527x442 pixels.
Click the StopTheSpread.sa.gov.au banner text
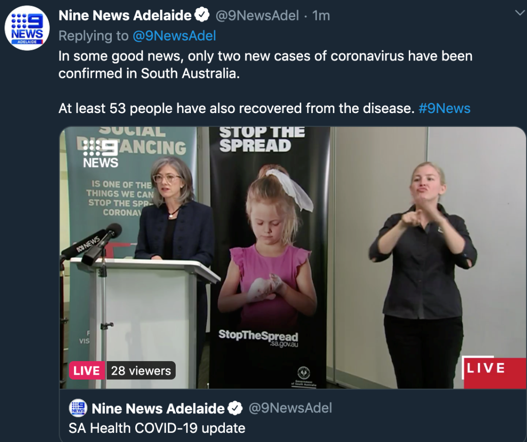coord(258,338)
